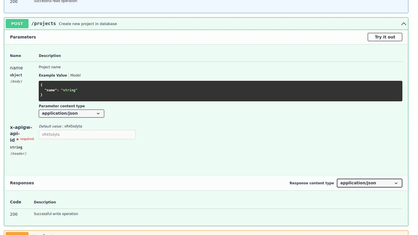Click the 'Default value : xR45sdyta' text

60,126
